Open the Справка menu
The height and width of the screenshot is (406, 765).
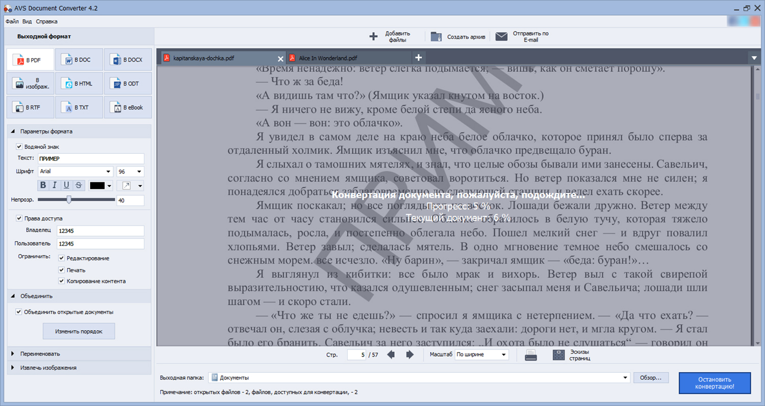click(x=46, y=21)
